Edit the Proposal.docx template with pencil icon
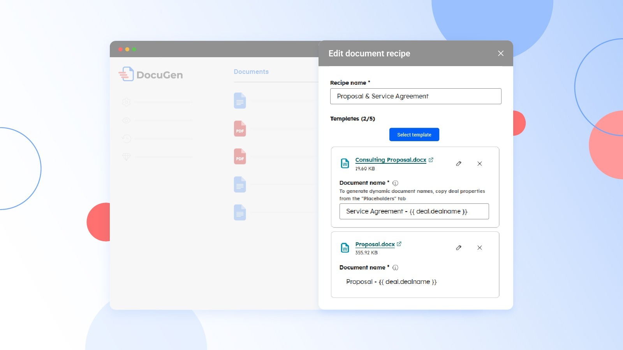Viewport: 623px width, 350px height. tap(459, 248)
